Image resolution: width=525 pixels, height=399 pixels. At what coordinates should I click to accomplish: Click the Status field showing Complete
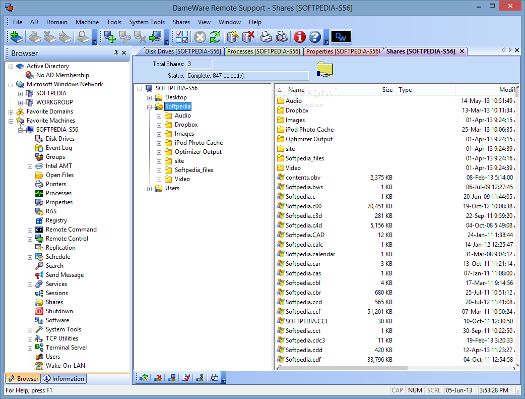(x=247, y=76)
